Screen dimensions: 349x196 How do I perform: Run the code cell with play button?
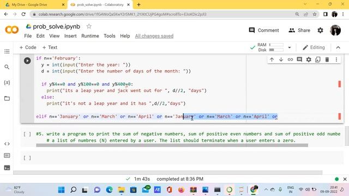[27, 60]
